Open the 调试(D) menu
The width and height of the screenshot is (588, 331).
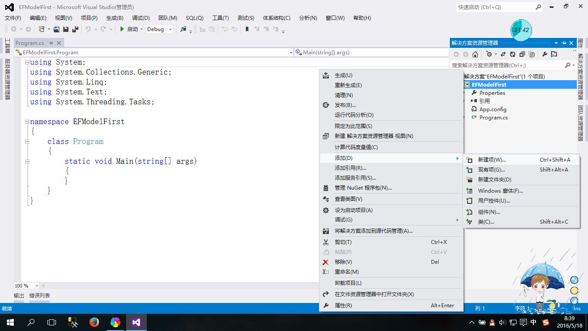point(141,18)
